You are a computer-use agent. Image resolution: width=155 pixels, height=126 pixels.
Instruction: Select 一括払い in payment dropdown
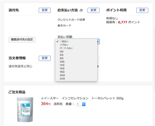(76, 41)
